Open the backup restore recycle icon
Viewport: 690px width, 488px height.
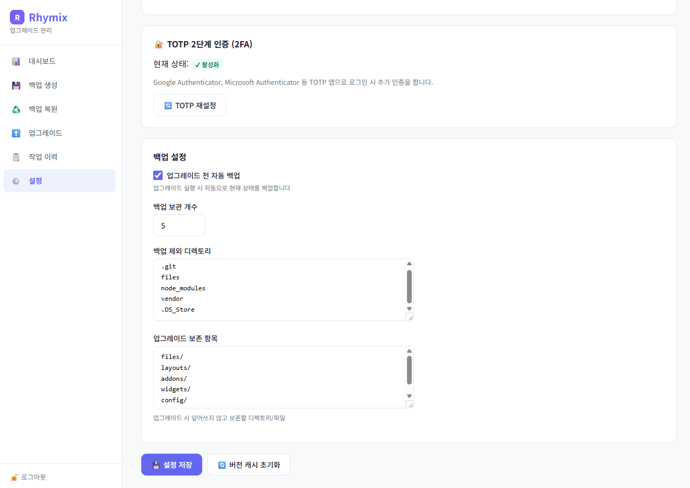click(16, 109)
